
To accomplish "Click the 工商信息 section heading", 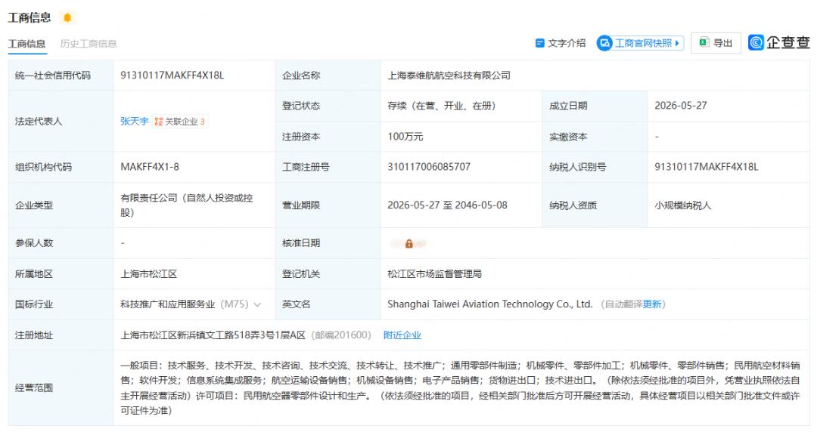I will [30, 17].
